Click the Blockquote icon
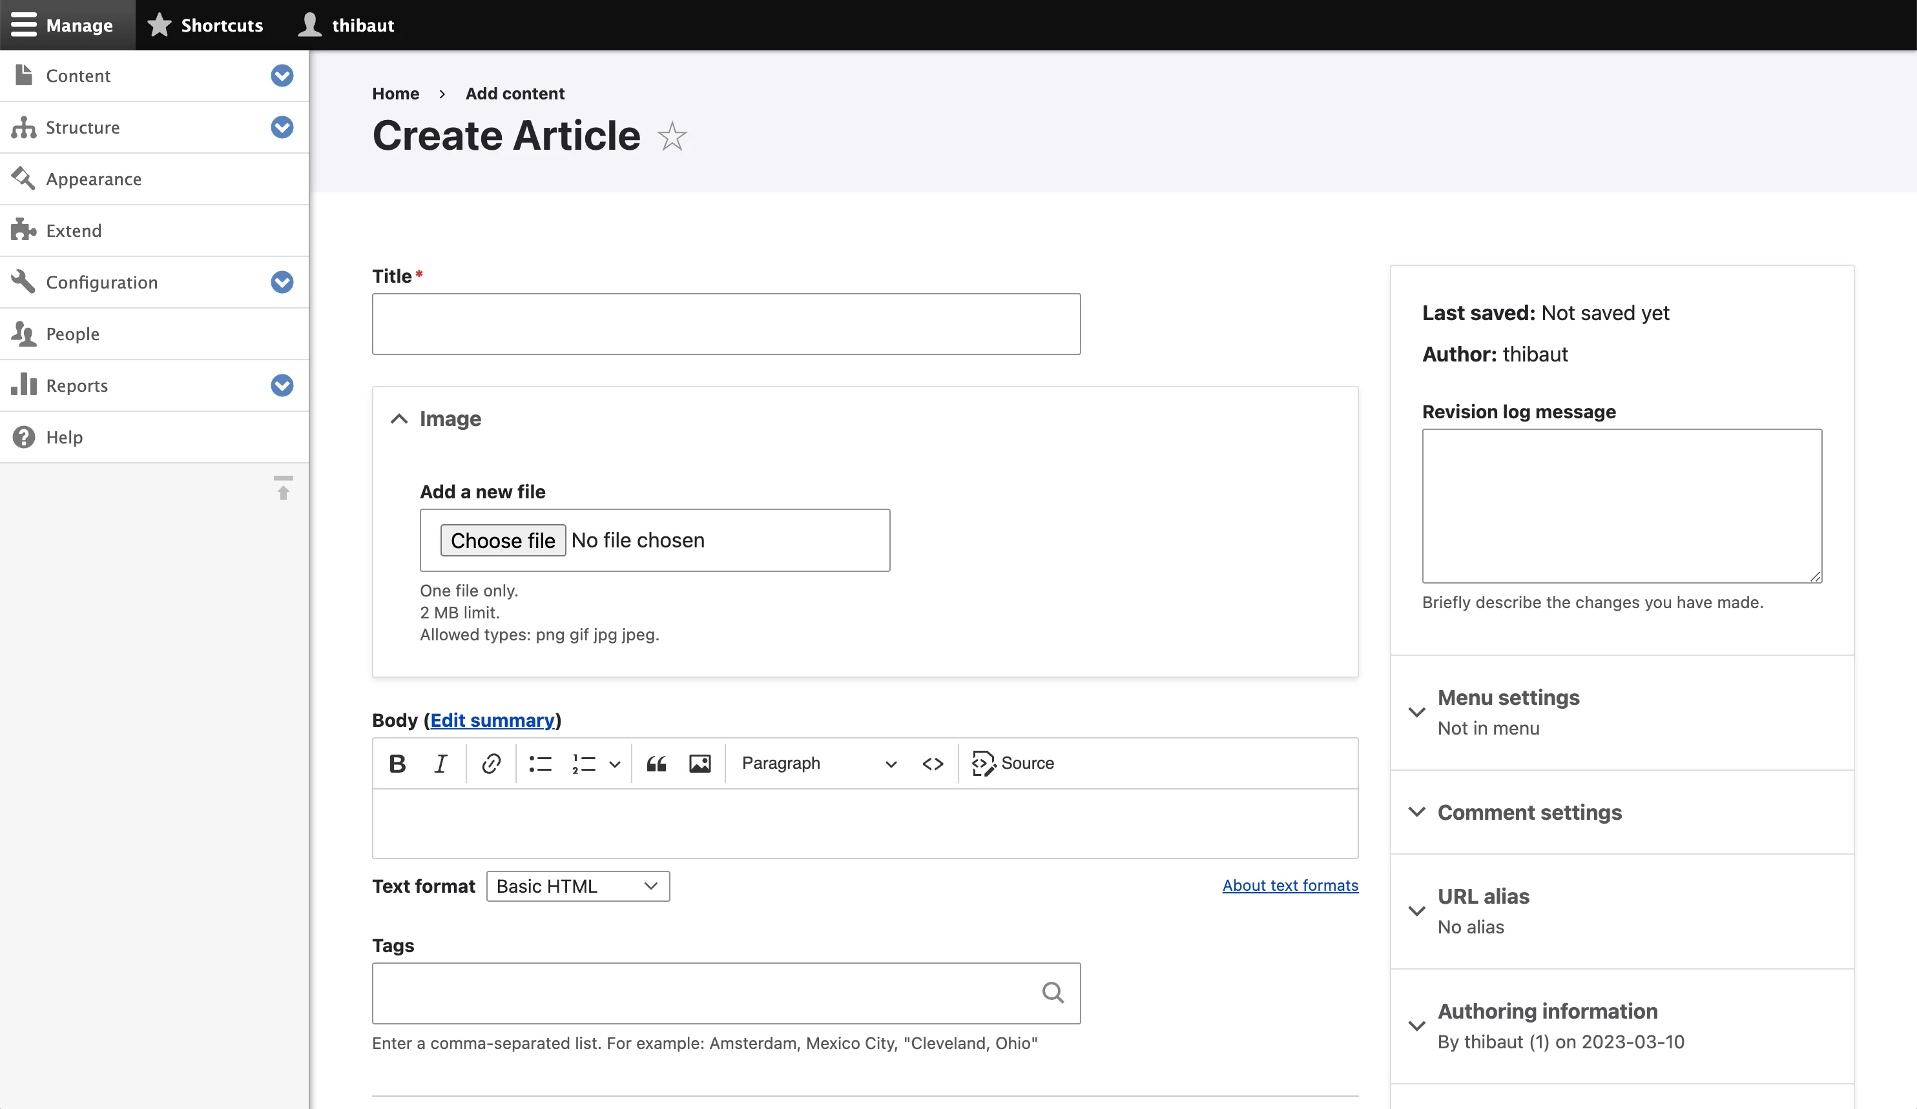Viewport: 1917px width, 1109px height. 656,763
